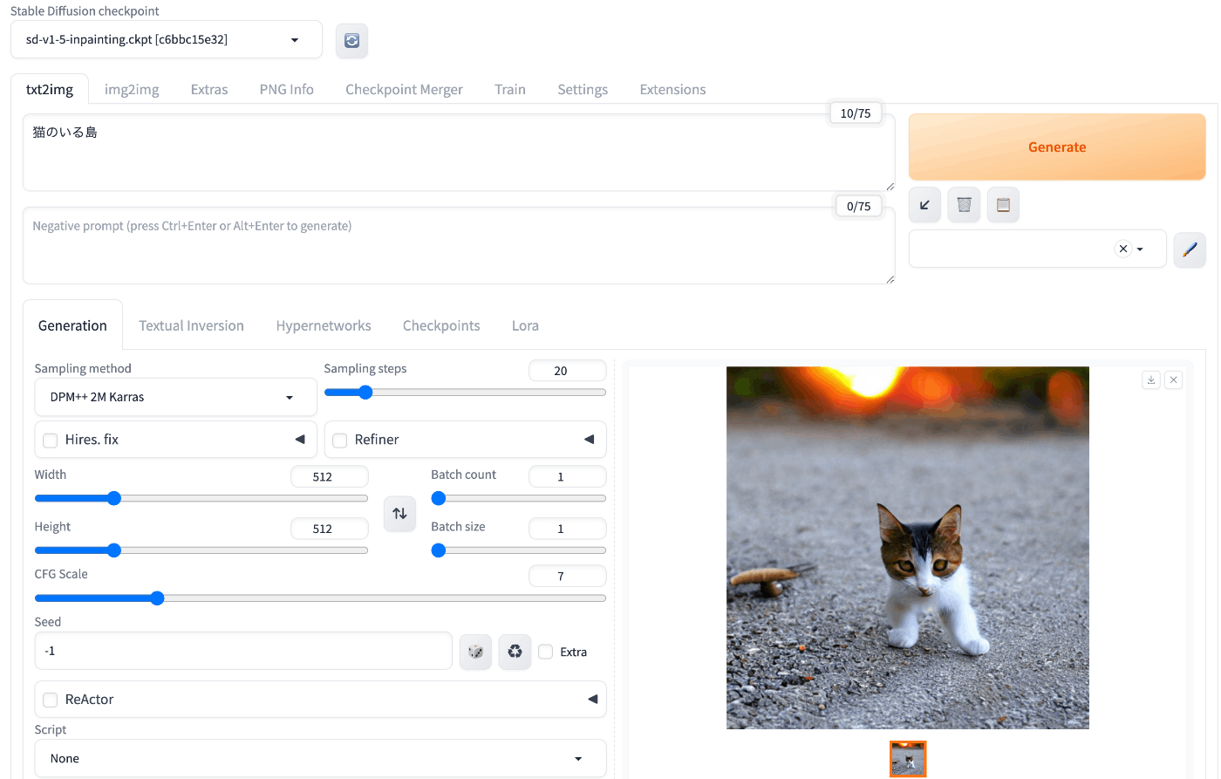Swap width and height with arrows icon
This screenshot has width=1221, height=779.
click(x=399, y=513)
